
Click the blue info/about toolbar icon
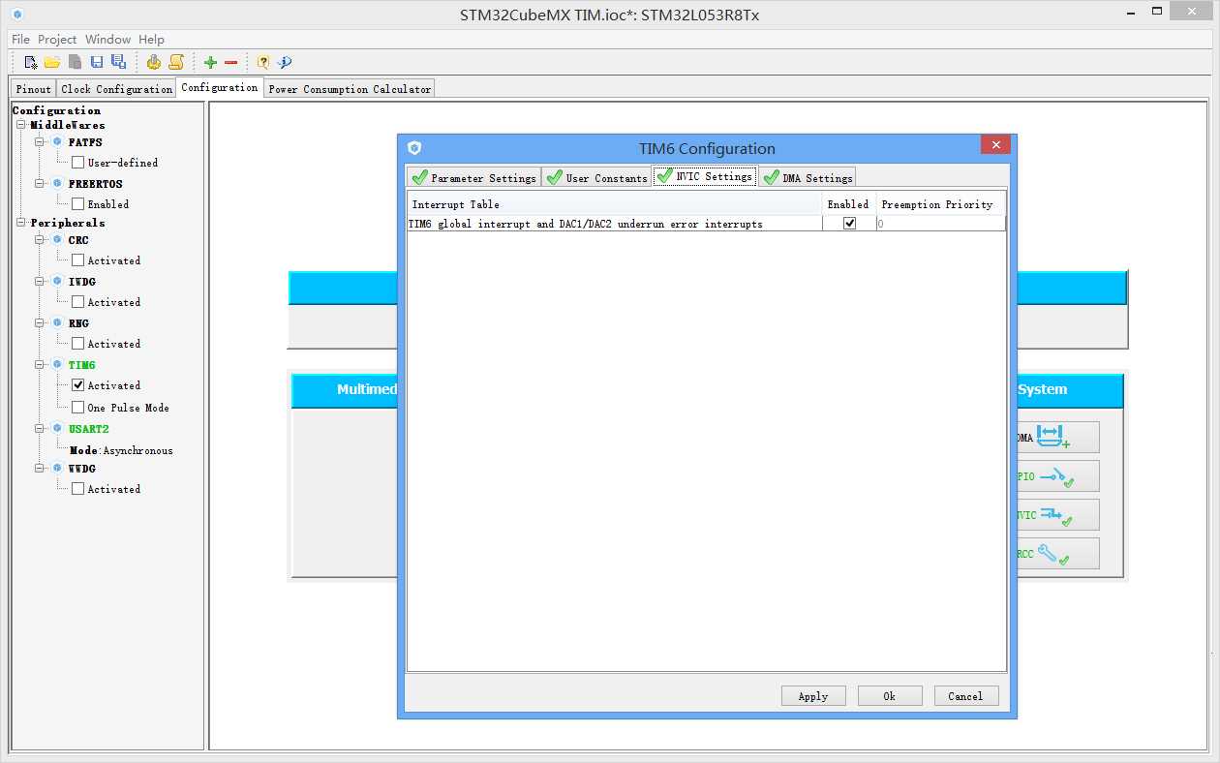285,62
